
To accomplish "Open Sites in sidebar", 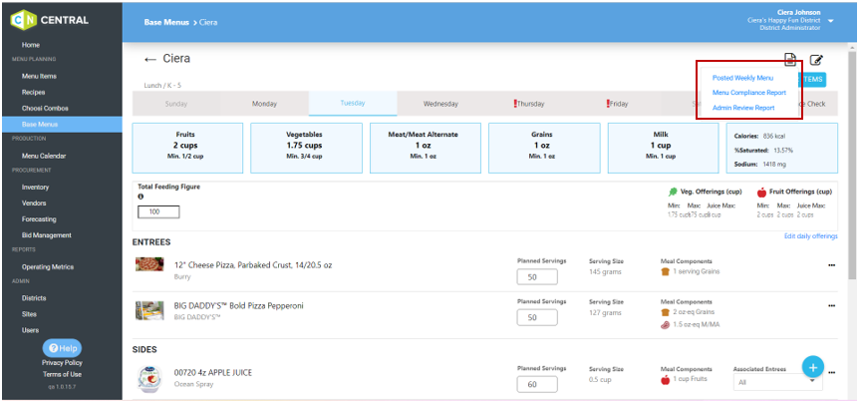I will (x=29, y=314).
